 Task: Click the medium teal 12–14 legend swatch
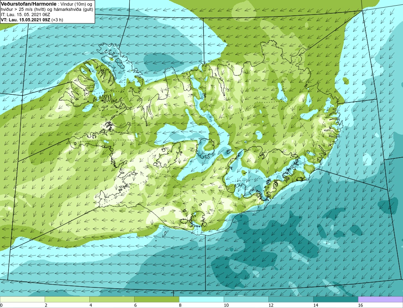coord(291,299)
